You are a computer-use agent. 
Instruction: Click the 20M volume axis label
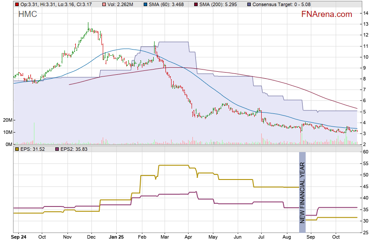coord(6,120)
